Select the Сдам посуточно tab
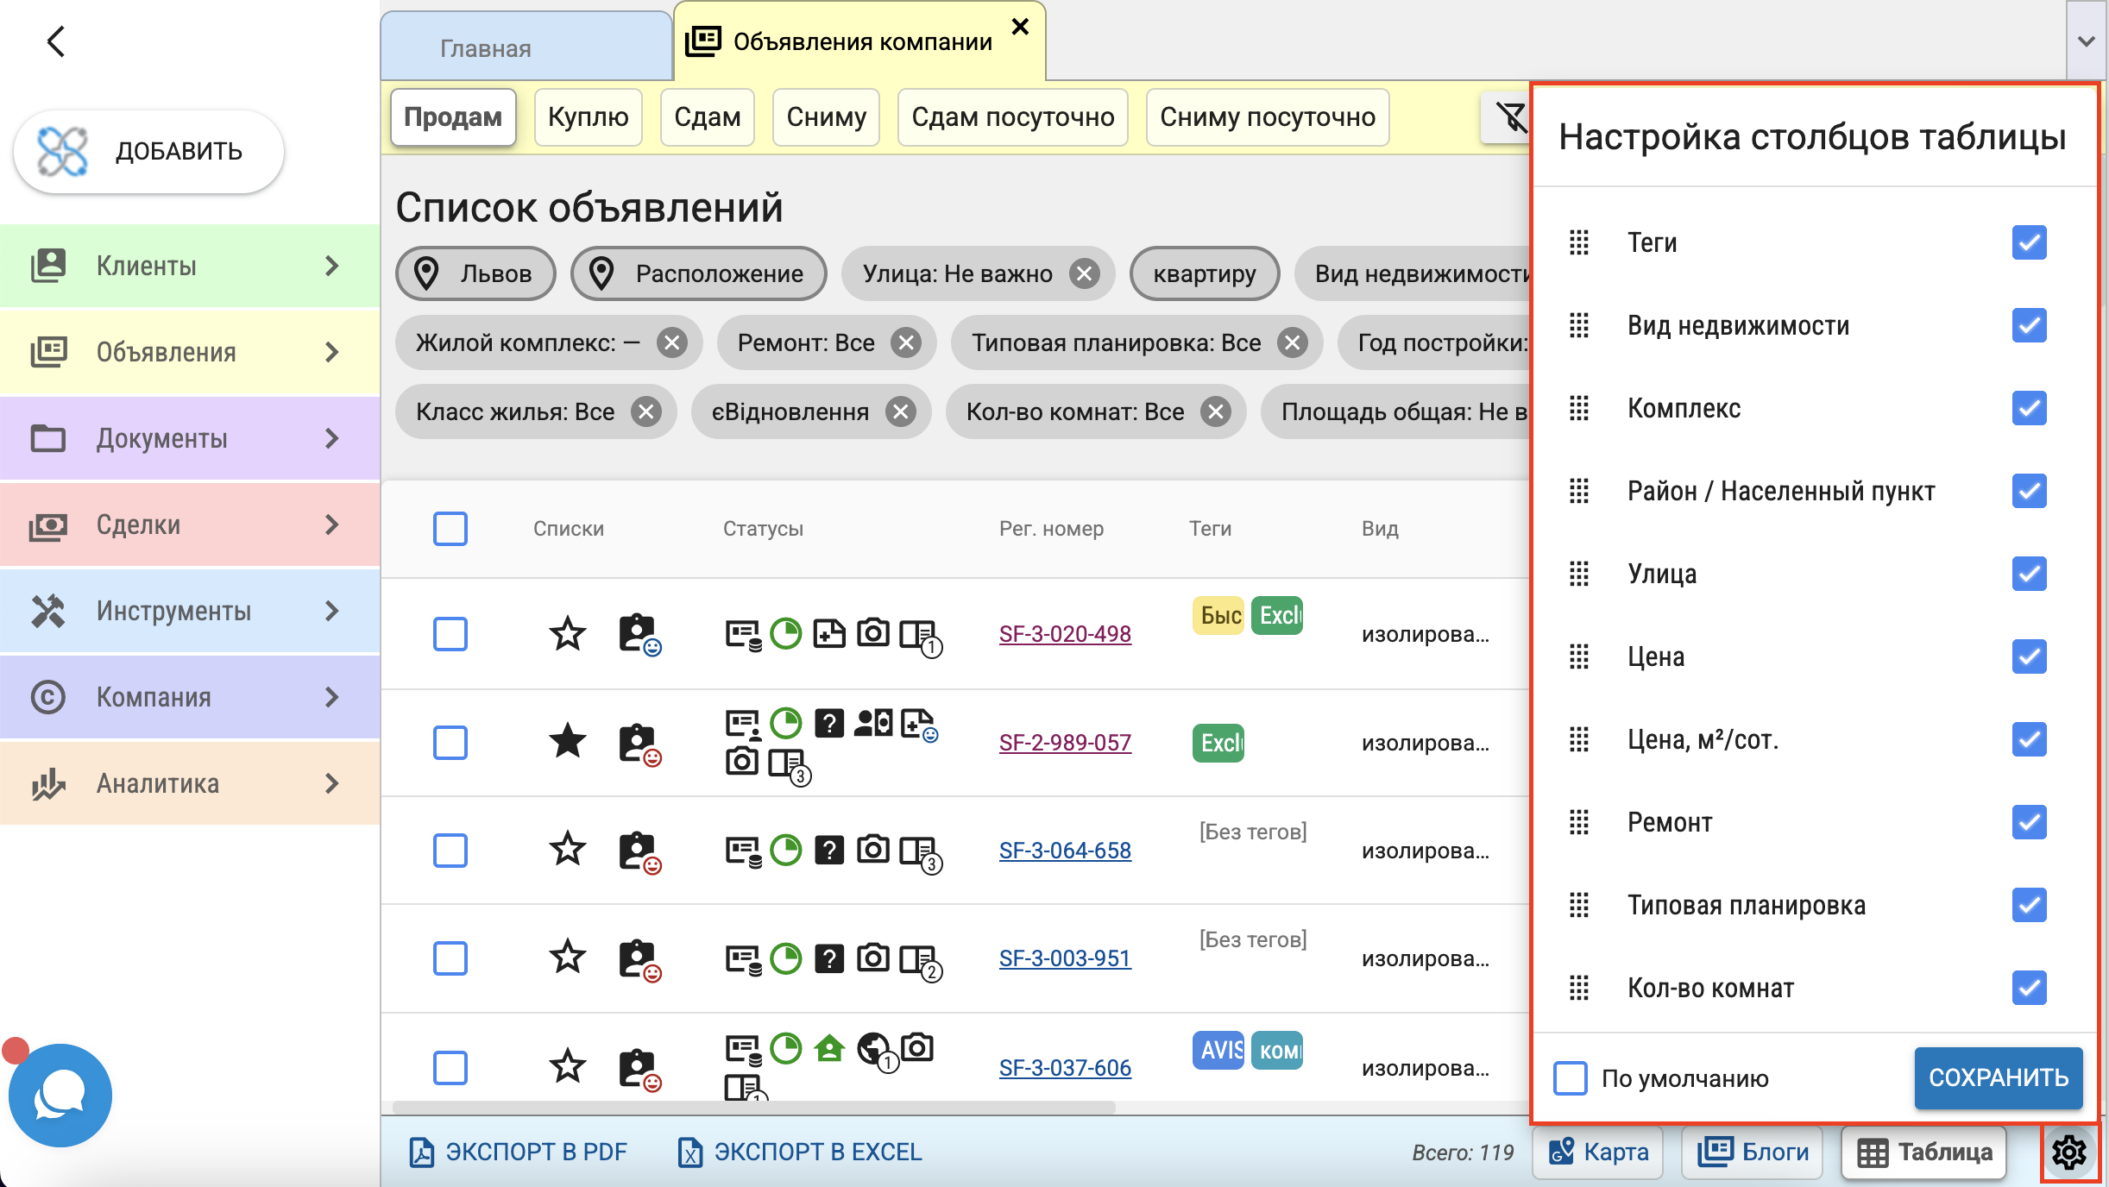 point(1012,116)
